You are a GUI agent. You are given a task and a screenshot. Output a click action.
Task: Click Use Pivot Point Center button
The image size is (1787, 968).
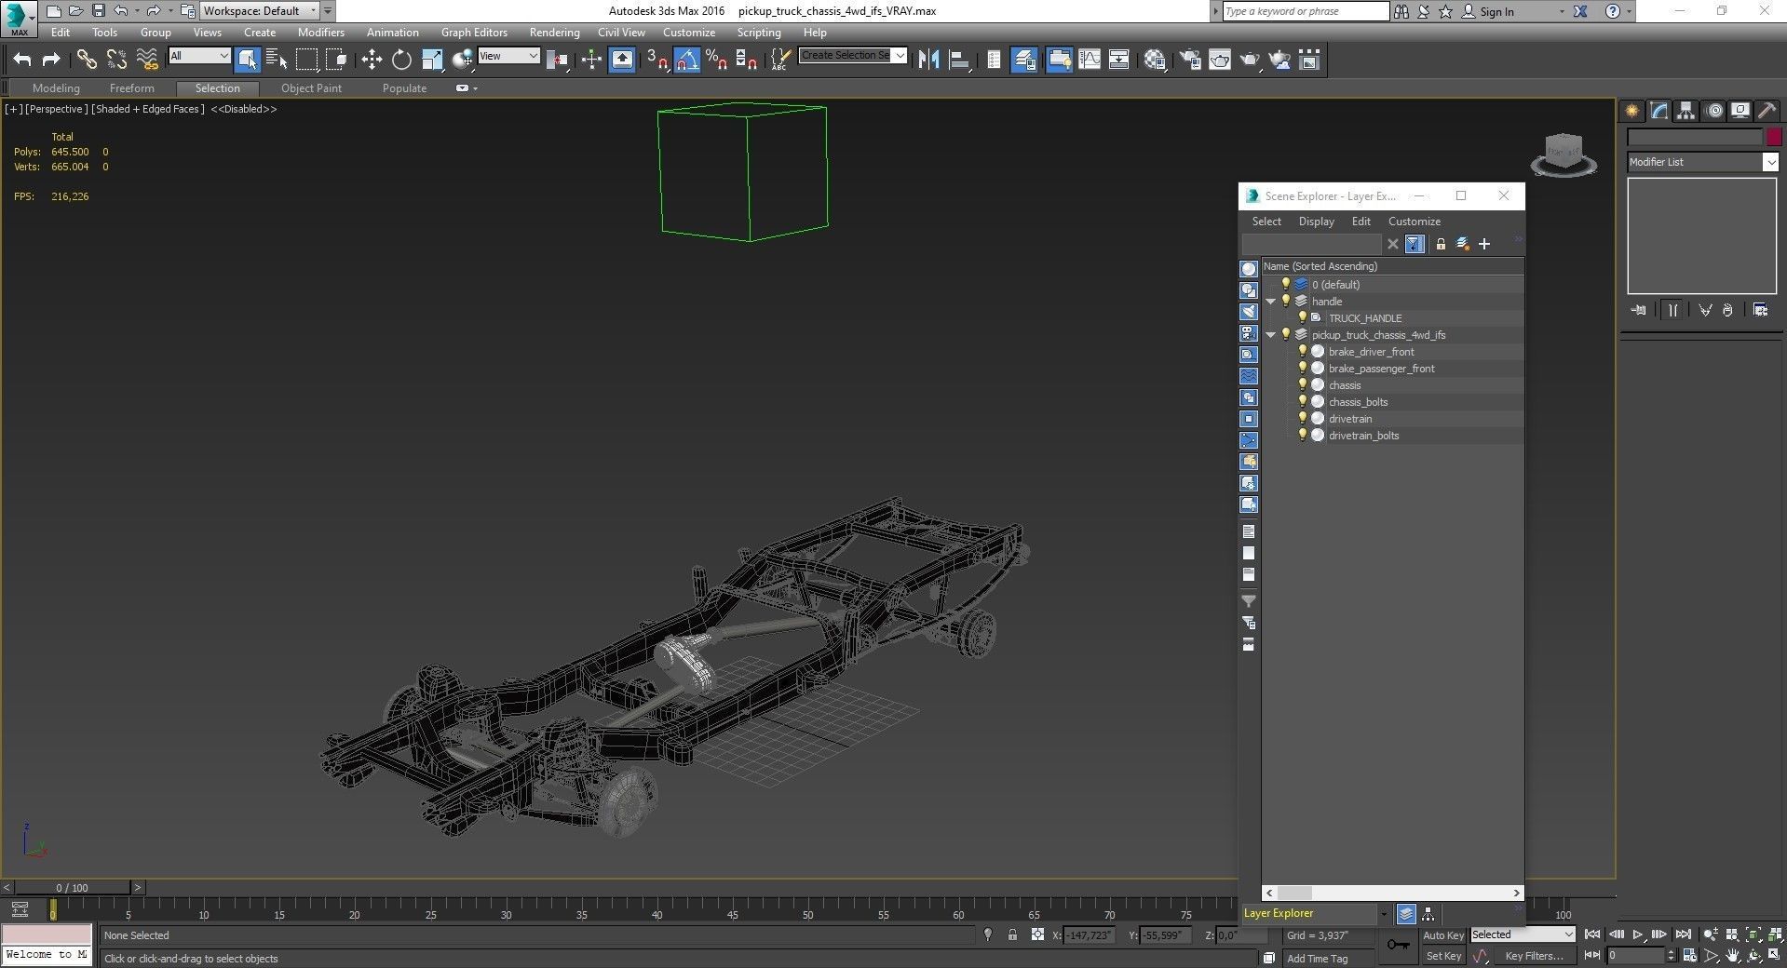(558, 60)
